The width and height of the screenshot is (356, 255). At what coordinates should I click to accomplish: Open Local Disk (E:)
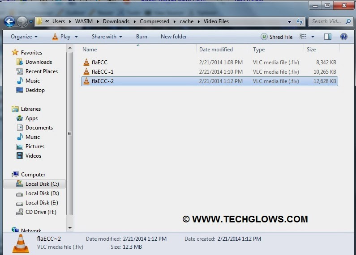(42, 203)
